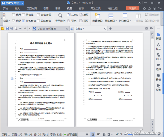Open the help menu dropdown arrow
164x137 pixels.
(x=161, y=9)
